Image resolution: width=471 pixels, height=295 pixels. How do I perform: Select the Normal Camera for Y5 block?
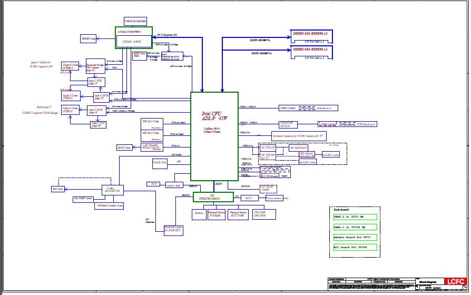(299, 136)
